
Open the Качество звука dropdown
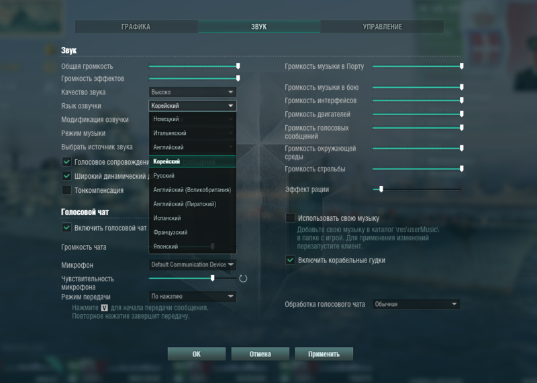coord(193,92)
